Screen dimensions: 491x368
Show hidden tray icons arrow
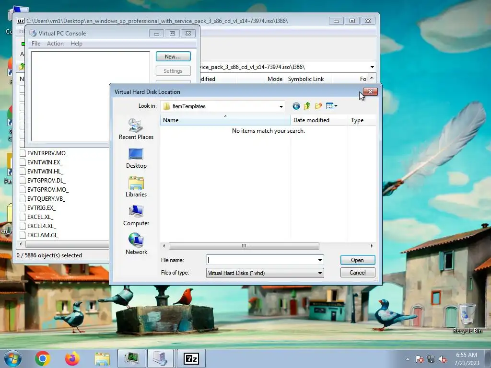click(408, 359)
